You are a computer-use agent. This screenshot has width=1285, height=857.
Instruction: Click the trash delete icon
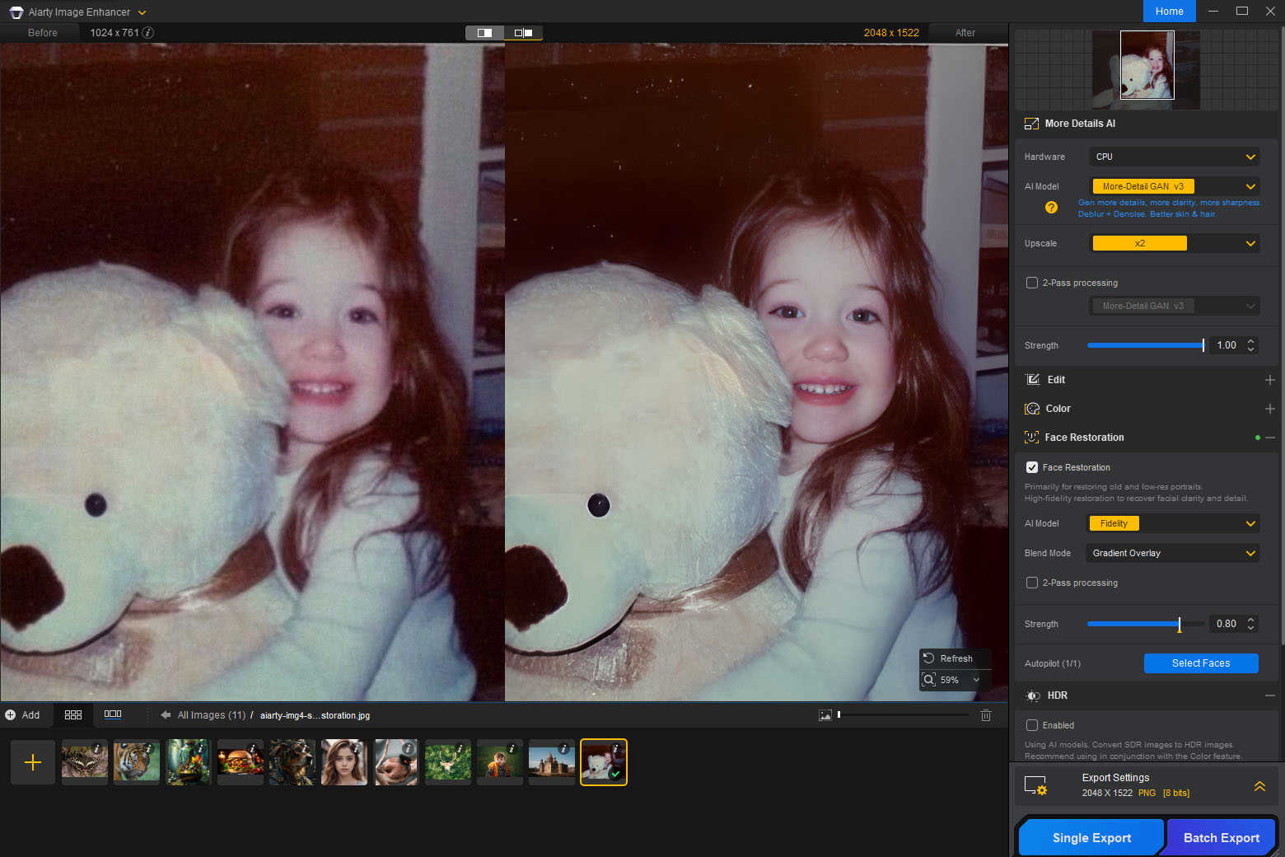[x=986, y=715]
